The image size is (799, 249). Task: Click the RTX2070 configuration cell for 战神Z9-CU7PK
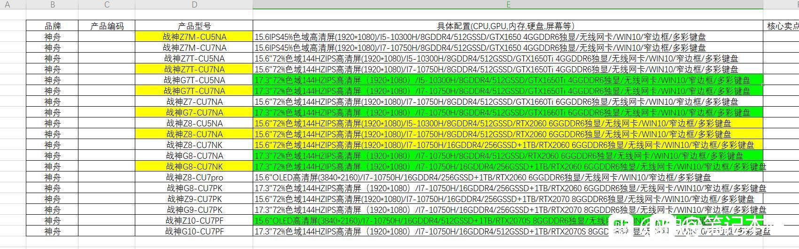coord(508,199)
